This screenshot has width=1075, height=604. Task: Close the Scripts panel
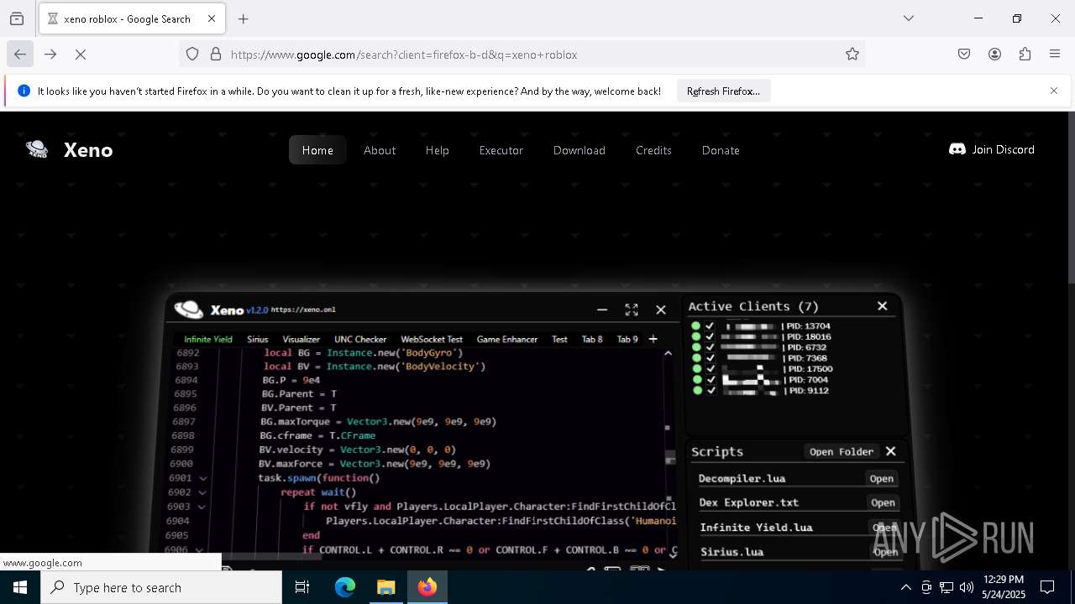coord(891,451)
